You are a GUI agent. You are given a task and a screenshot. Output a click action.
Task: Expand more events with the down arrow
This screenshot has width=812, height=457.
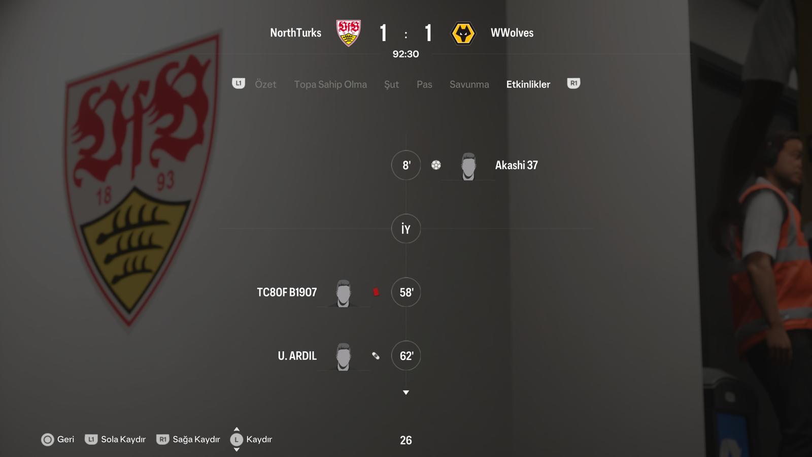[x=406, y=393]
